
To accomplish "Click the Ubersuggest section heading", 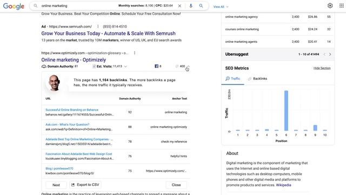I will click(x=237, y=54).
